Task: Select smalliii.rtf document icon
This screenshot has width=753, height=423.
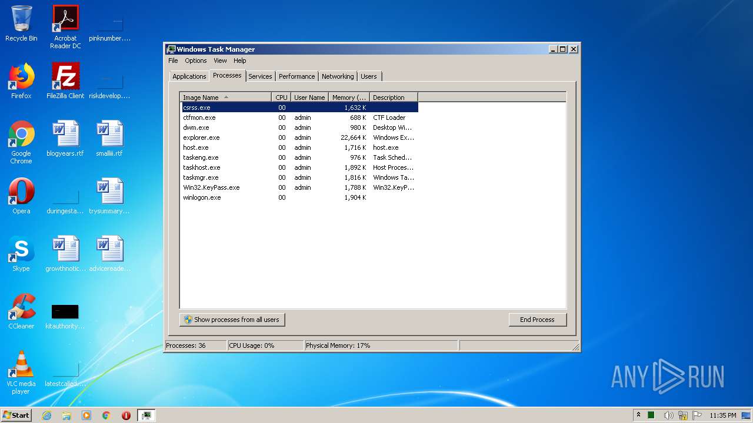Action: 109,139
